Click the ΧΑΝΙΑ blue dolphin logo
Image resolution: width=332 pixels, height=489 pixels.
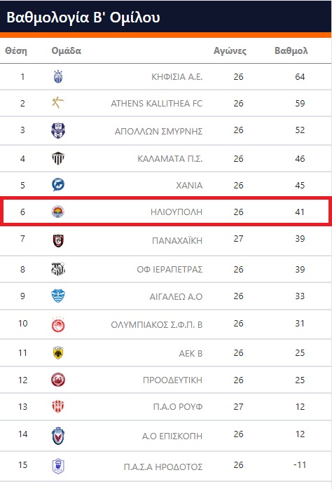(58, 185)
